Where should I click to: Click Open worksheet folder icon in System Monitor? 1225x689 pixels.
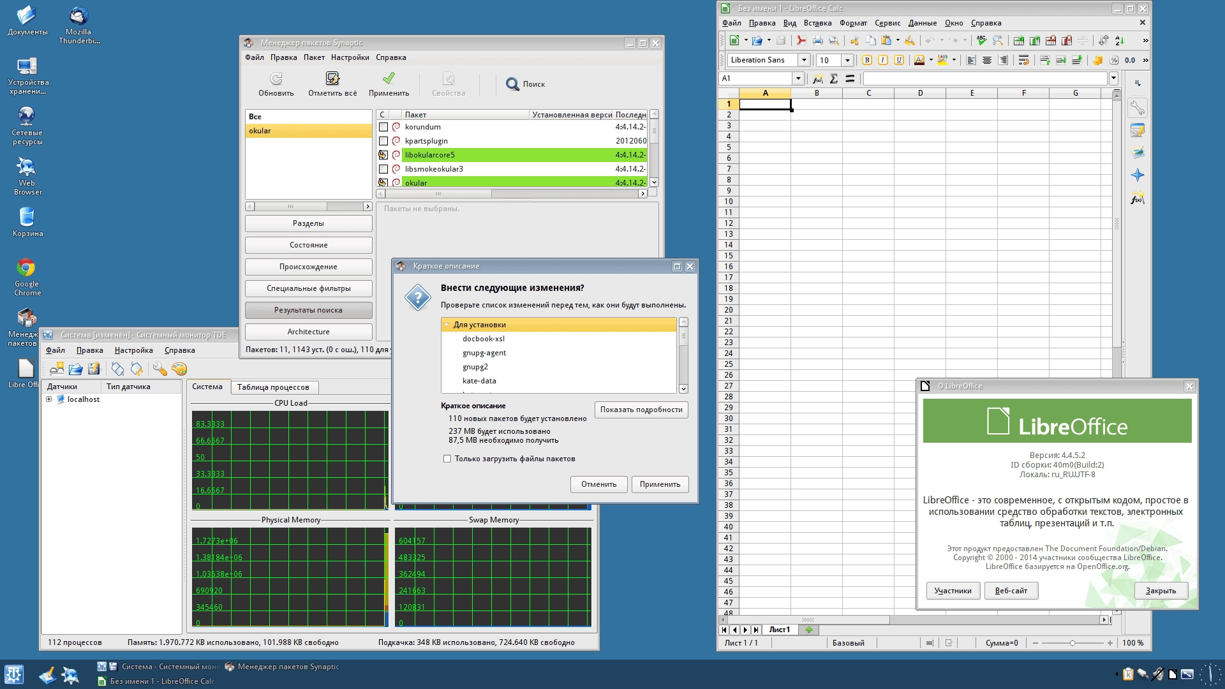pos(75,369)
